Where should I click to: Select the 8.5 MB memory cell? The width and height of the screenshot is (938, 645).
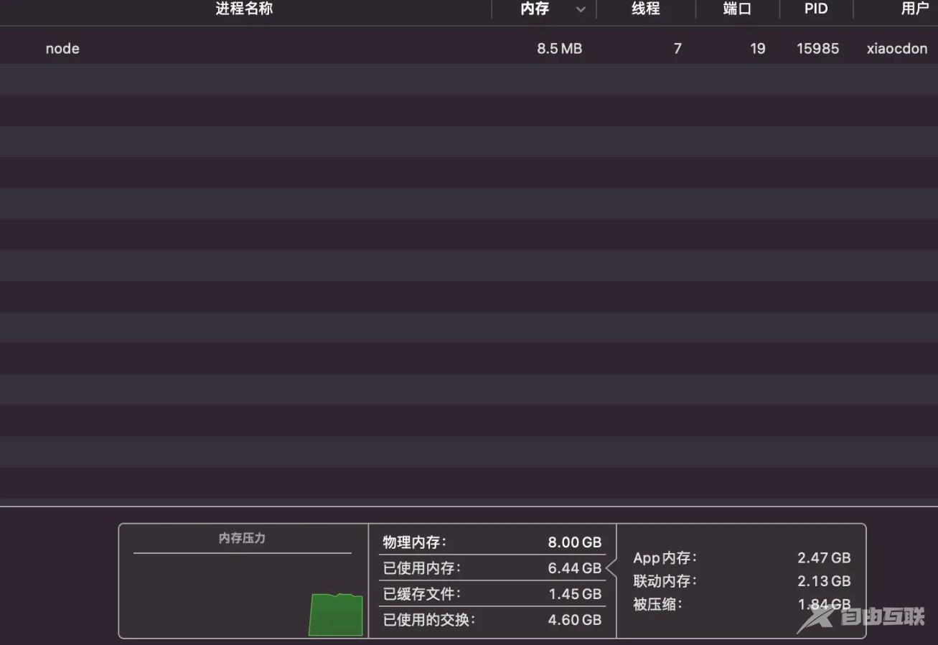tap(559, 49)
